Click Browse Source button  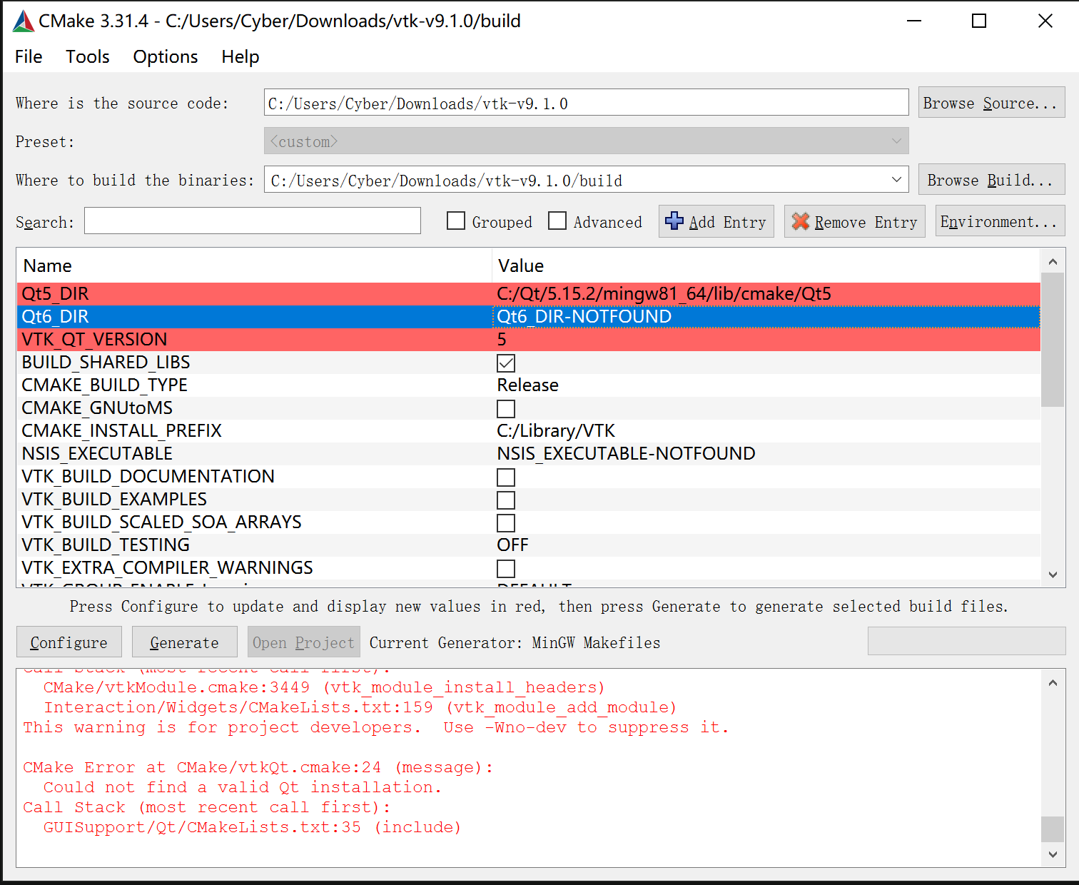click(991, 103)
